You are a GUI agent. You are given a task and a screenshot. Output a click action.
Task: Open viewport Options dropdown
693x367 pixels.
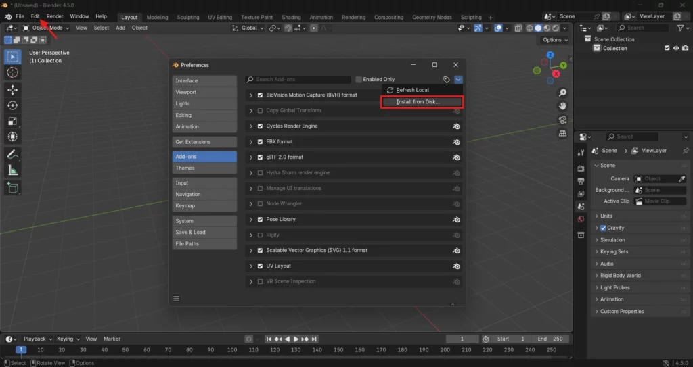coord(555,40)
